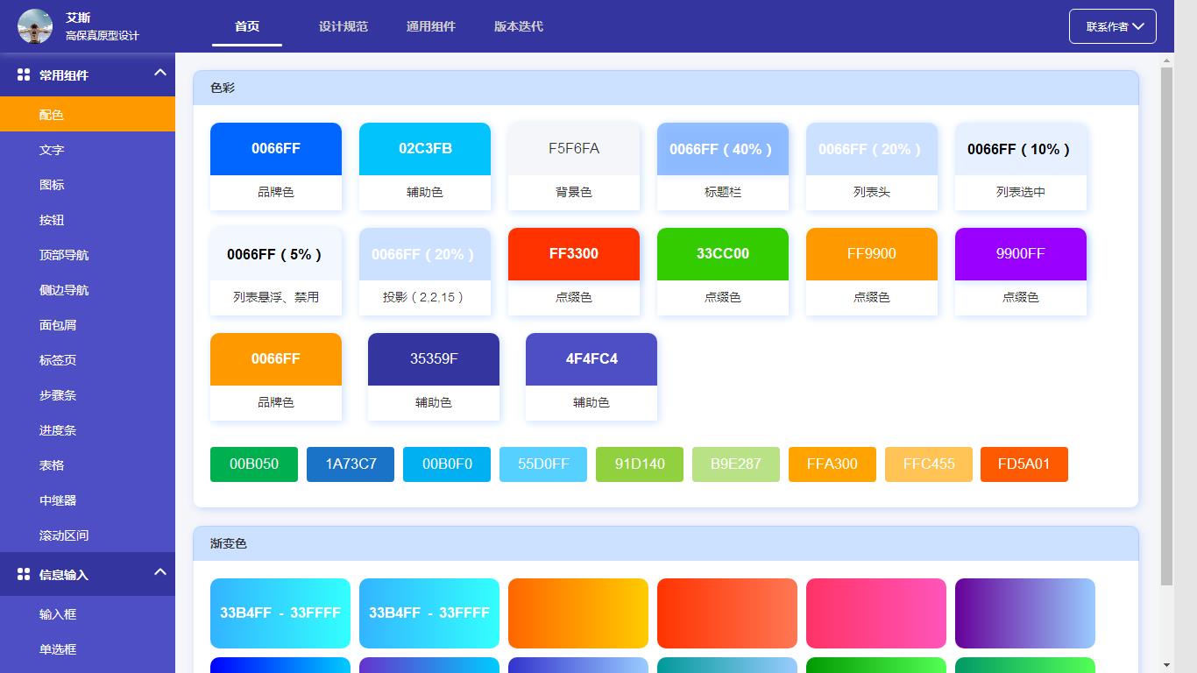Click the user avatar photo
This screenshot has width=1197, height=673.
35,26
